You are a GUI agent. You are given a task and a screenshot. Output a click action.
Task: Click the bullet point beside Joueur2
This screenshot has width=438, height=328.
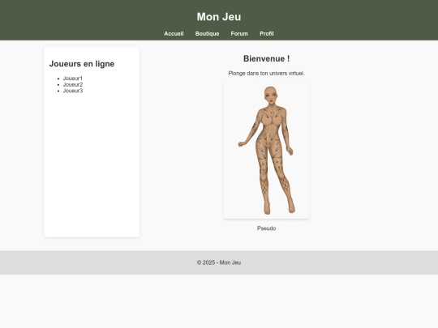coord(58,85)
